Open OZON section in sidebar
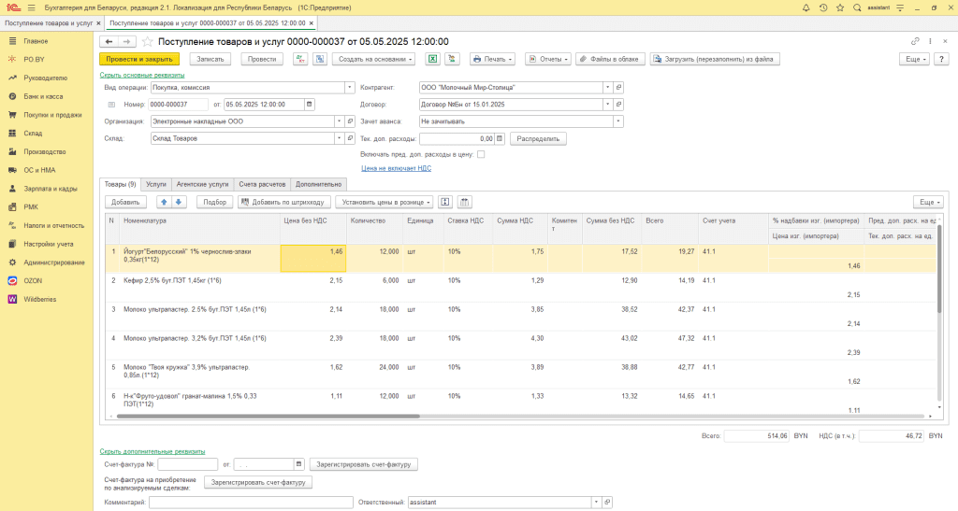Screen dimensions: 958x511 pos(33,280)
